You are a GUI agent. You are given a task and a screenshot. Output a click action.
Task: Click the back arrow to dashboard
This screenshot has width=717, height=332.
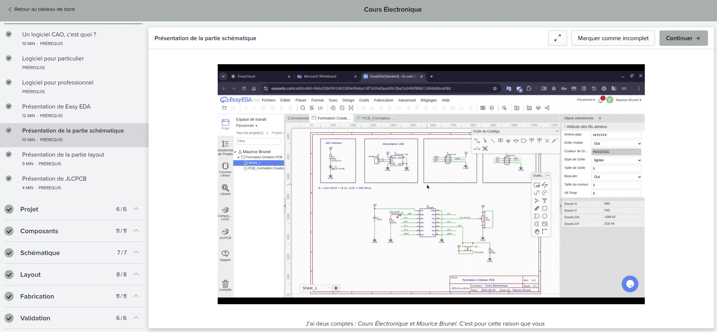10,9
